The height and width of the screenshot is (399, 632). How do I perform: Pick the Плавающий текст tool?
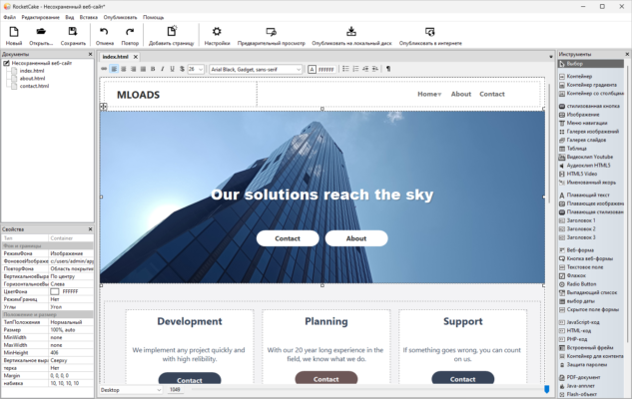tap(584, 195)
